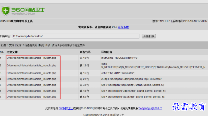This screenshot has height=116, width=208.
Task: Click the 扫描路径 label
Action: pos(5,36)
